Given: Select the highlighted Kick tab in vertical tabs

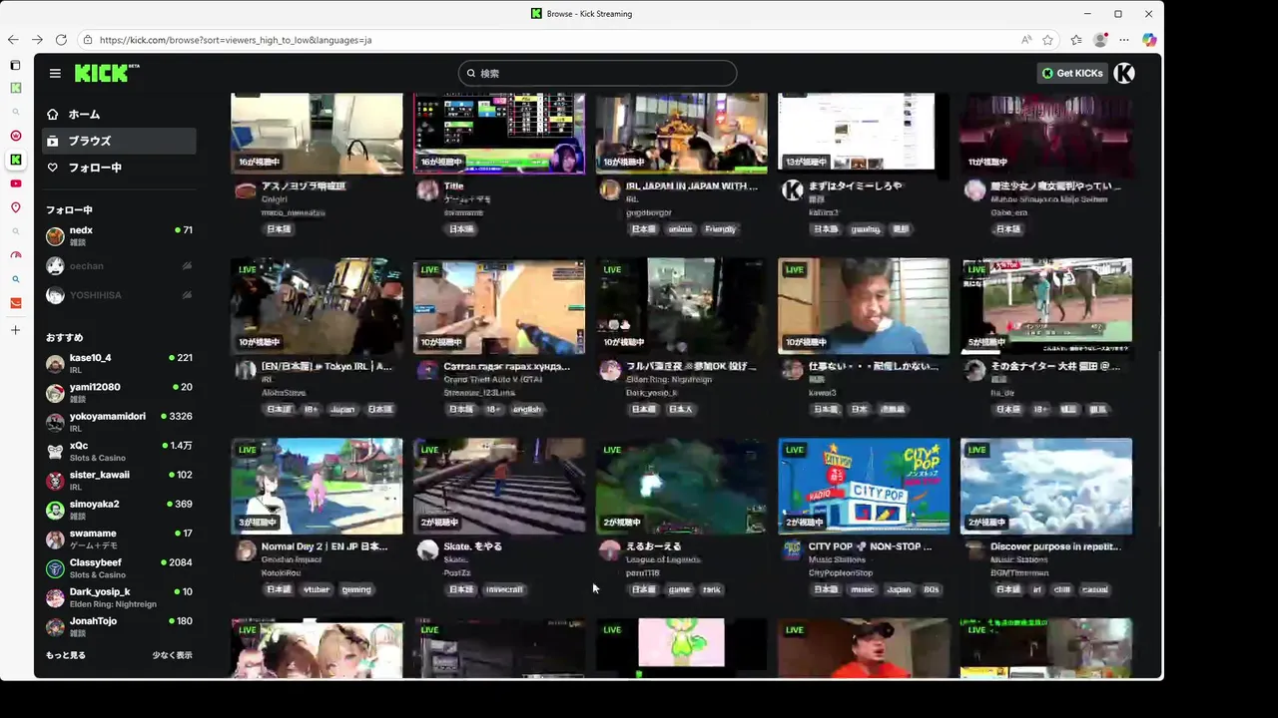Looking at the screenshot, I should pyautogui.click(x=15, y=160).
